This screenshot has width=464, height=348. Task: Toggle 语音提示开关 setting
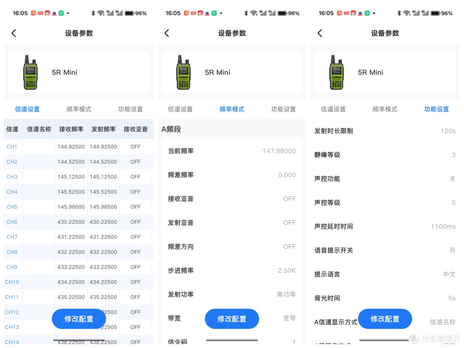(x=385, y=250)
